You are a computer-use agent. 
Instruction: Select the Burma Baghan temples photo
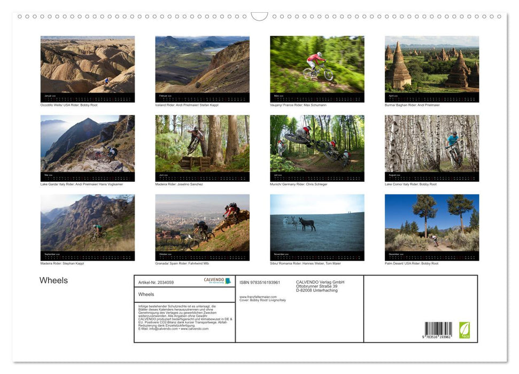[432, 65]
